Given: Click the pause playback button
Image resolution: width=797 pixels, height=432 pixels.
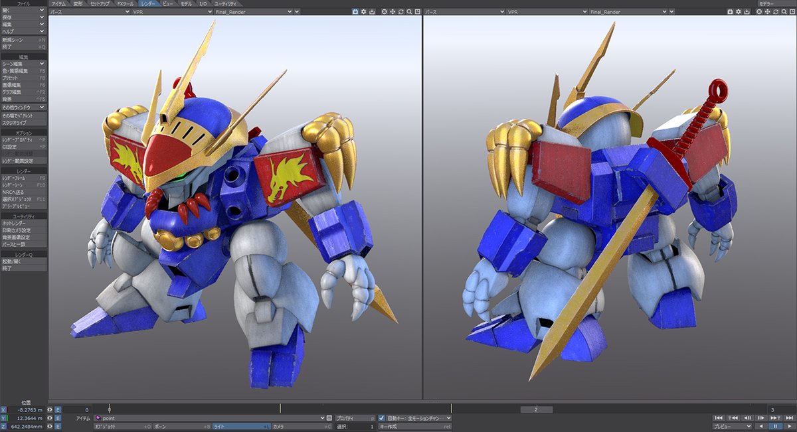Looking at the screenshot, I should pos(775,426).
